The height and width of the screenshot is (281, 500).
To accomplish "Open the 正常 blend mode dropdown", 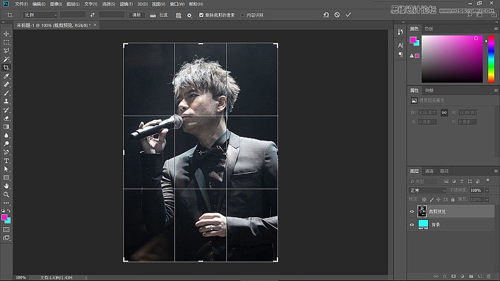I will [426, 190].
